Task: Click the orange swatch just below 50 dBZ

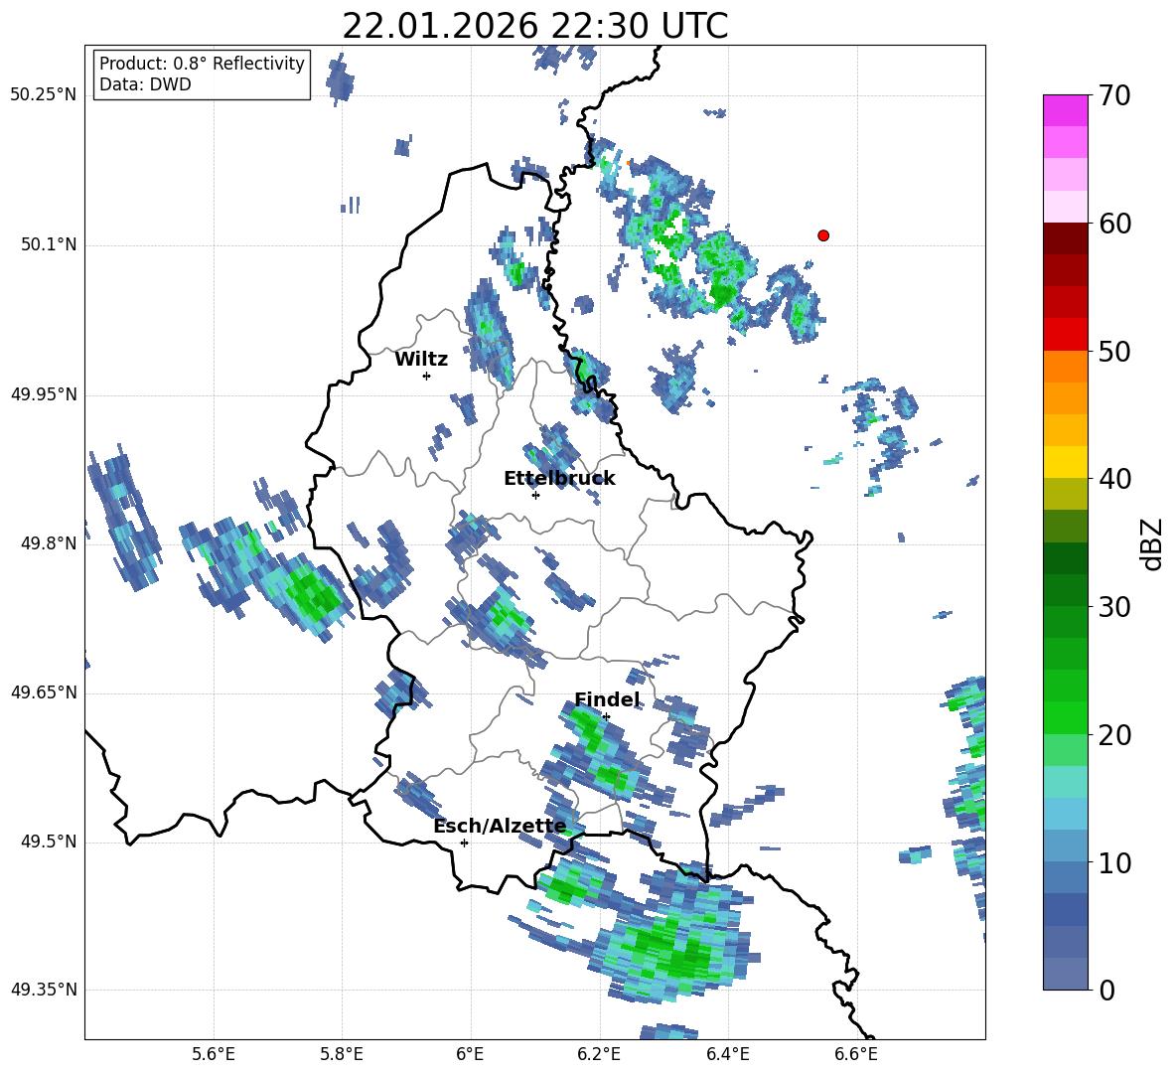Action: click(x=1065, y=367)
